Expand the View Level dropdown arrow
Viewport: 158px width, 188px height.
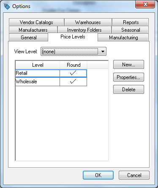(103, 52)
